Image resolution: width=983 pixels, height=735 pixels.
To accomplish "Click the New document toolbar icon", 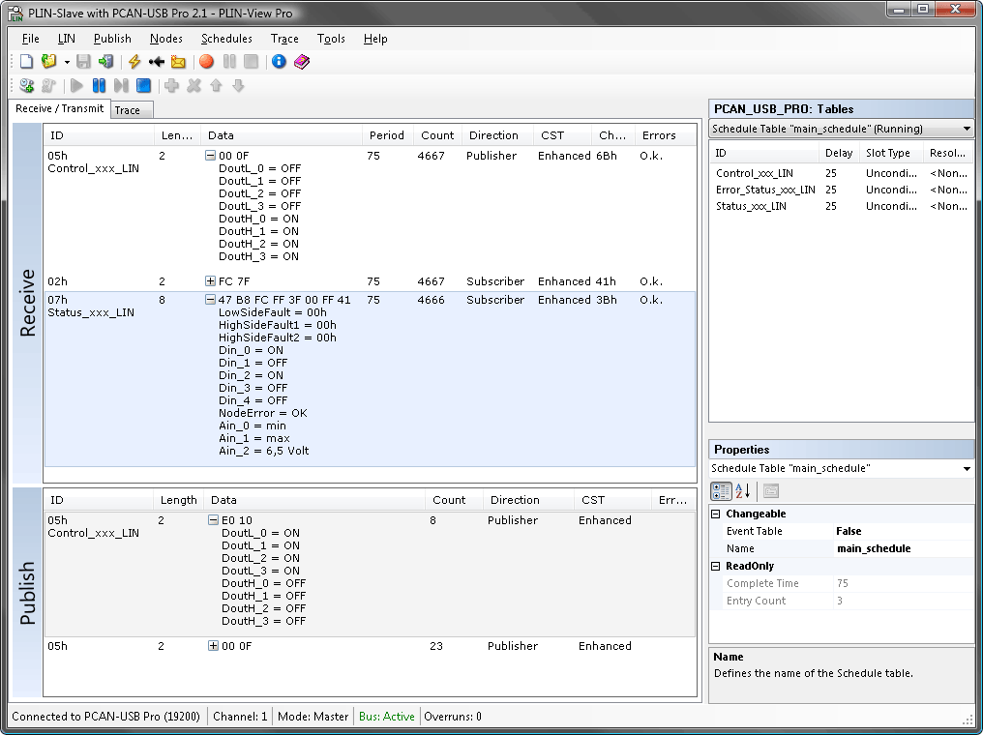I will tap(27, 62).
